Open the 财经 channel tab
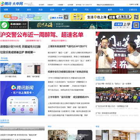This screenshot has width=140, height=140. pyautogui.click(x=29, y=10)
